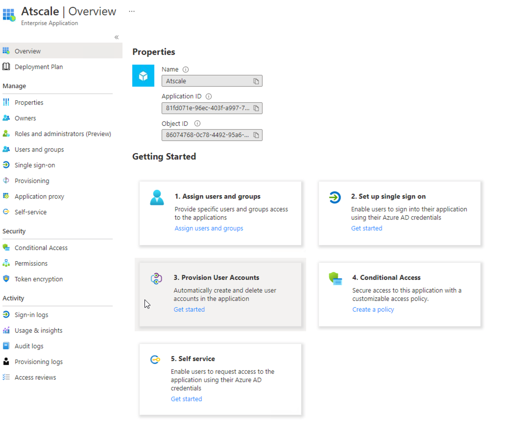Open Roles and administrators (Preview)

(63, 134)
